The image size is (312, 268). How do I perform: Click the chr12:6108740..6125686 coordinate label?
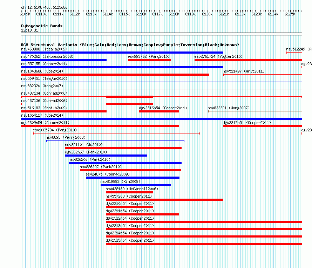coord(44,7)
